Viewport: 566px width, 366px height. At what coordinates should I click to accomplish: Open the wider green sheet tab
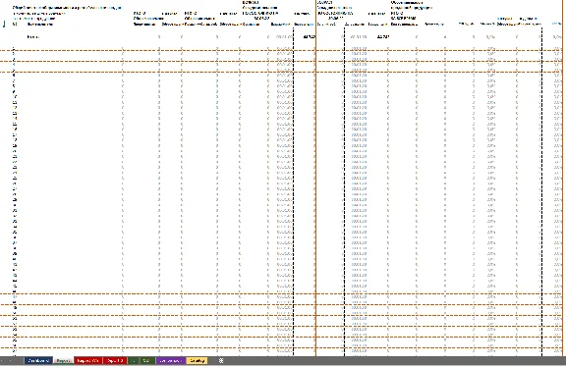pyautogui.click(x=146, y=360)
